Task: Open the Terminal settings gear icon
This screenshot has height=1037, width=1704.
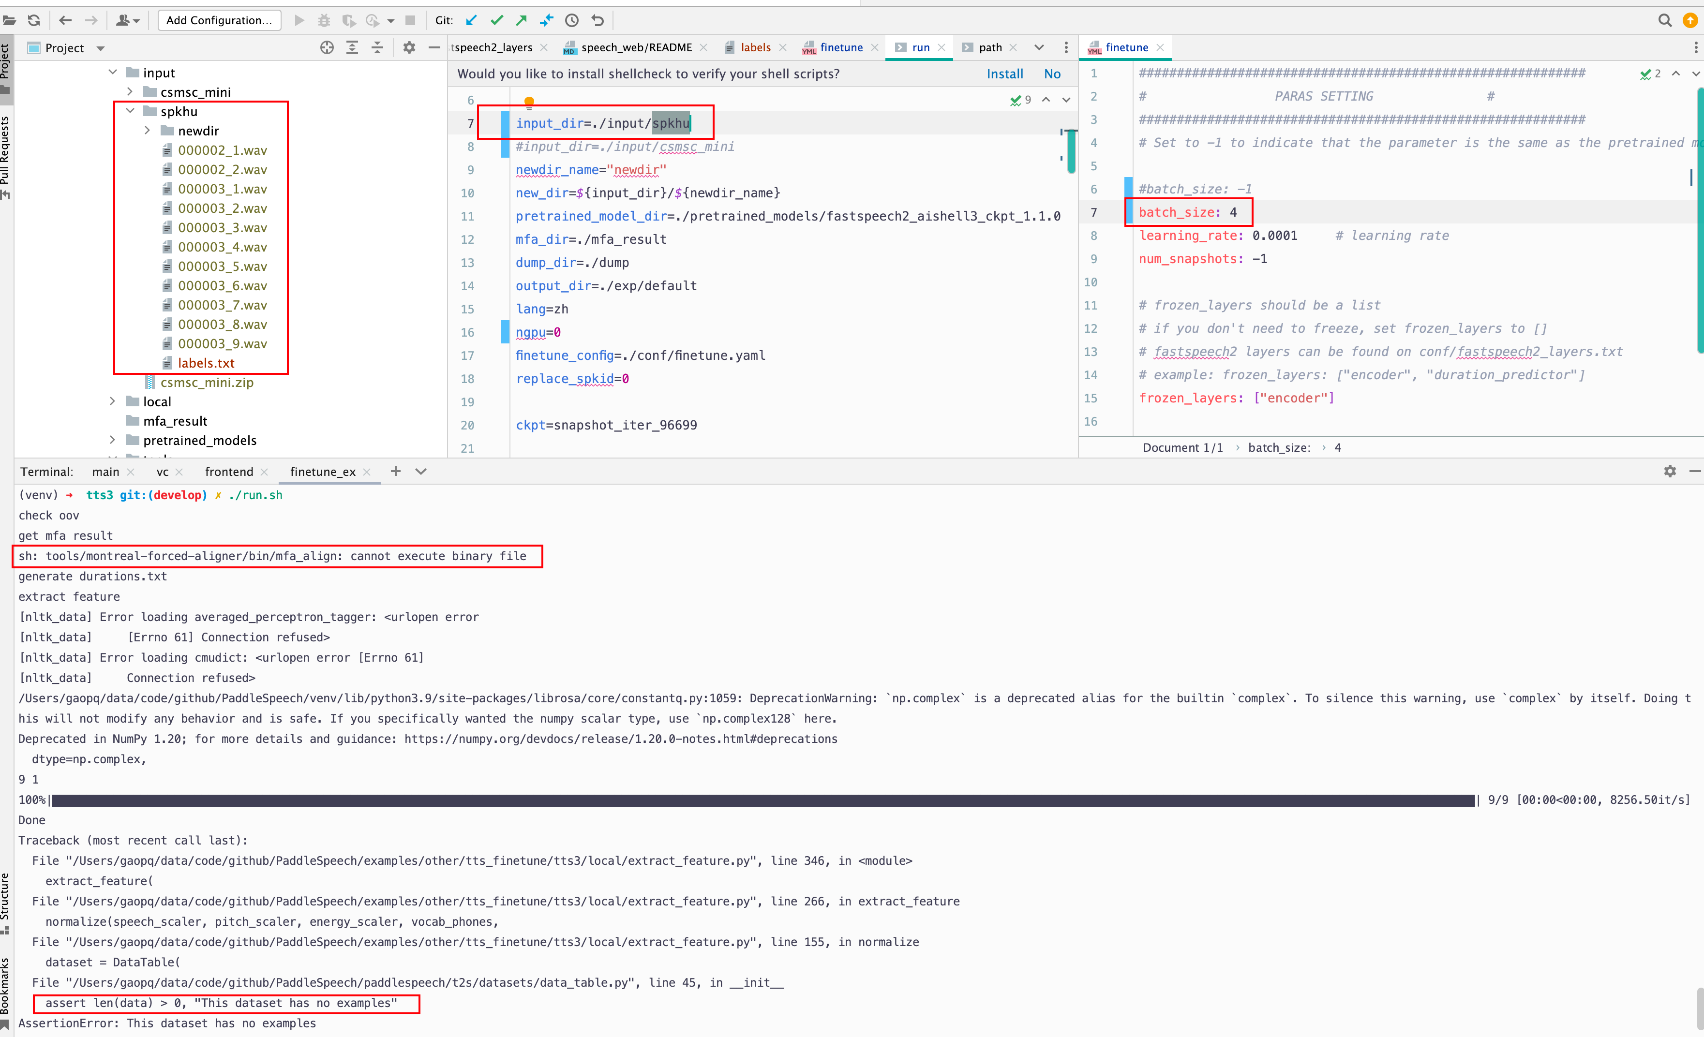Action: [x=1670, y=471]
